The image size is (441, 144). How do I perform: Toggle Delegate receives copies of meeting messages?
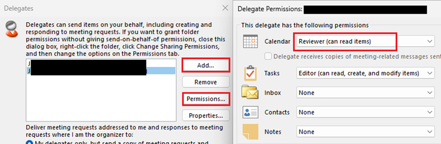click(267, 56)
